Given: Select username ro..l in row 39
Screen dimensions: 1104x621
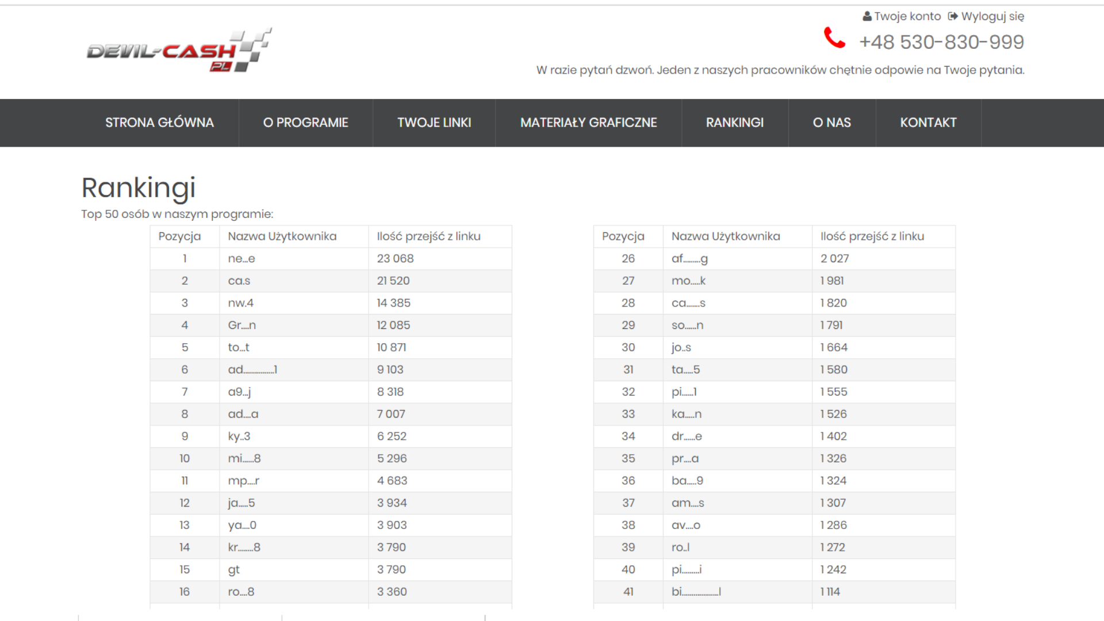Looking at the screenshot, I should tap(681, 547).
